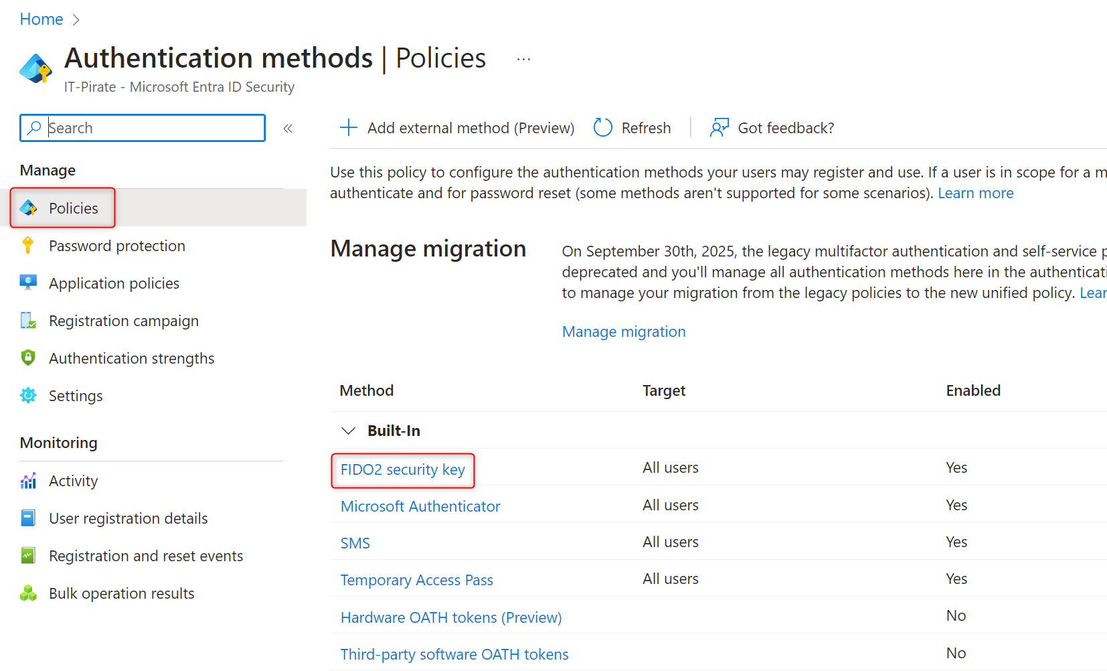Screen dimensions: 1107x671
Task: Open Microsoft Authenticator method
Action: point(420,506)
